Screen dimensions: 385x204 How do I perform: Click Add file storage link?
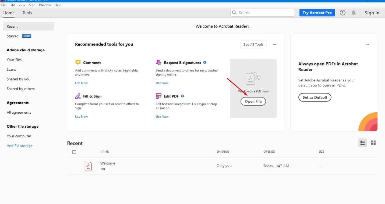[20, 146]
